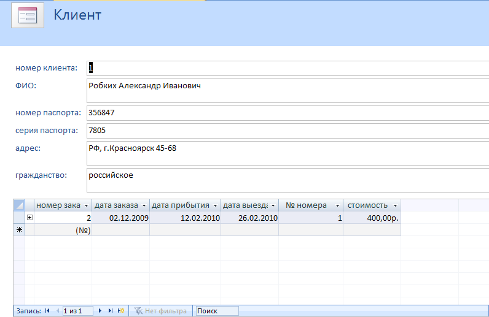Select row selector for order 2
The height and width of the screenshot is (317, 489).
point(19,218)
